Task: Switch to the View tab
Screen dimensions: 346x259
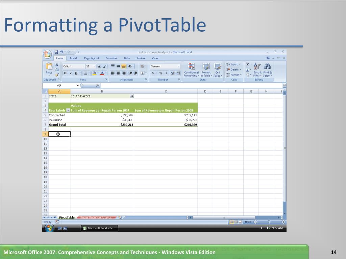Action: point(155,58)
